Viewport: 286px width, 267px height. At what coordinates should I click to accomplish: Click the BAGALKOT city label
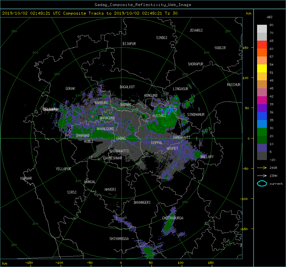click(127, 87)
